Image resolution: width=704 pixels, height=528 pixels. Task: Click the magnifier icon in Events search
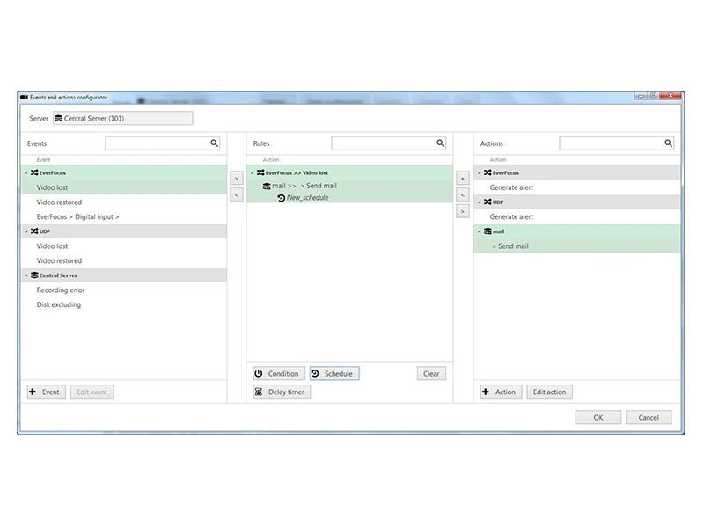tap(214, 143)
